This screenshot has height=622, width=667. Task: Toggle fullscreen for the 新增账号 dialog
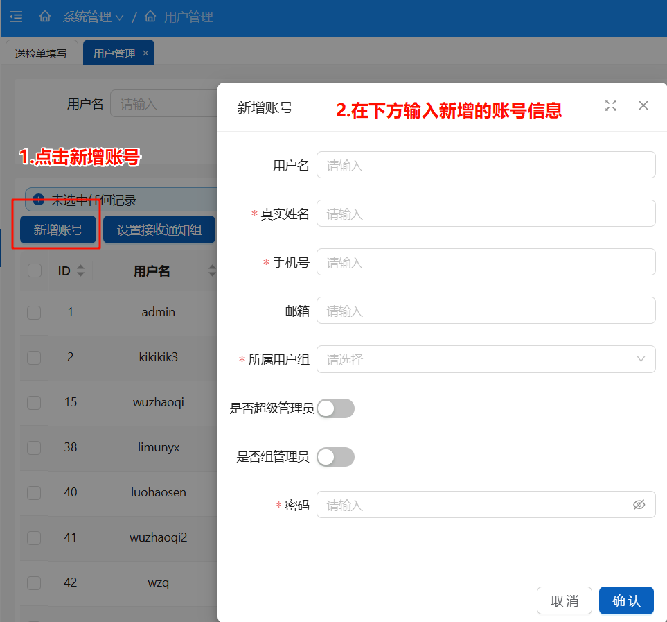[610, 105]
